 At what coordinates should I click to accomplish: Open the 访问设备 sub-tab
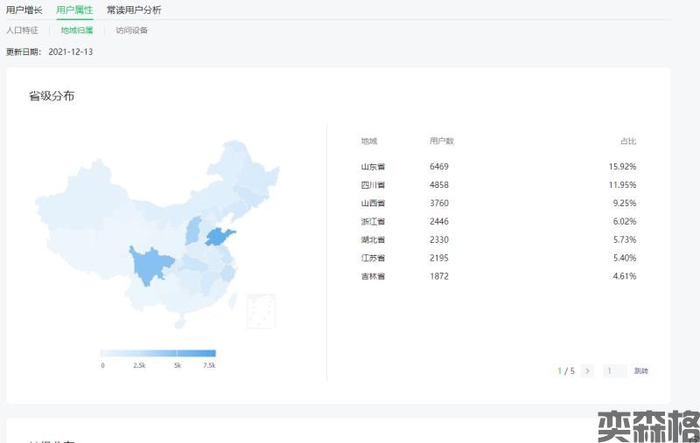click(132, 31)
